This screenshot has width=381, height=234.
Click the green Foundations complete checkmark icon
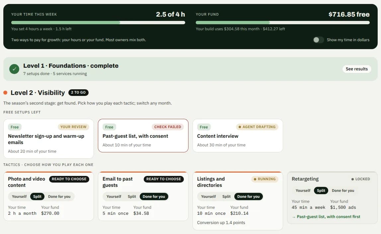point(14,69)
